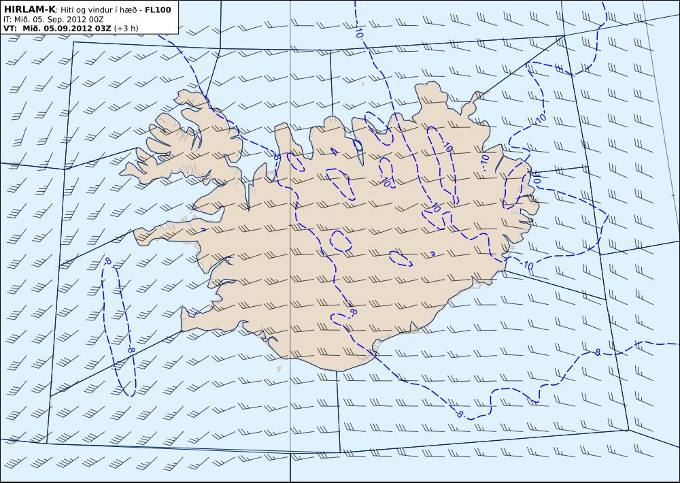Click the -8 label at the bottom of the western oval contour
Screen dimensions: 680x483
pyautogui.click(x=131, y=350)
